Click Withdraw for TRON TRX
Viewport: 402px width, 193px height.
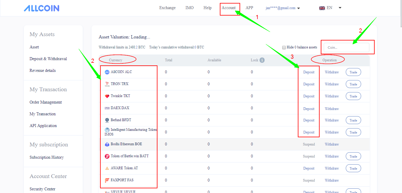[x=332, y=84]
